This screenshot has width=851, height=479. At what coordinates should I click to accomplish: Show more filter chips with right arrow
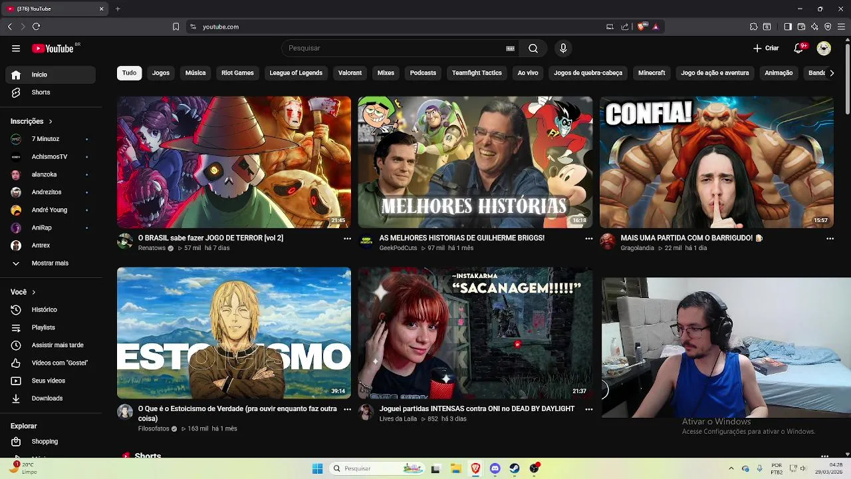(831, 73)
